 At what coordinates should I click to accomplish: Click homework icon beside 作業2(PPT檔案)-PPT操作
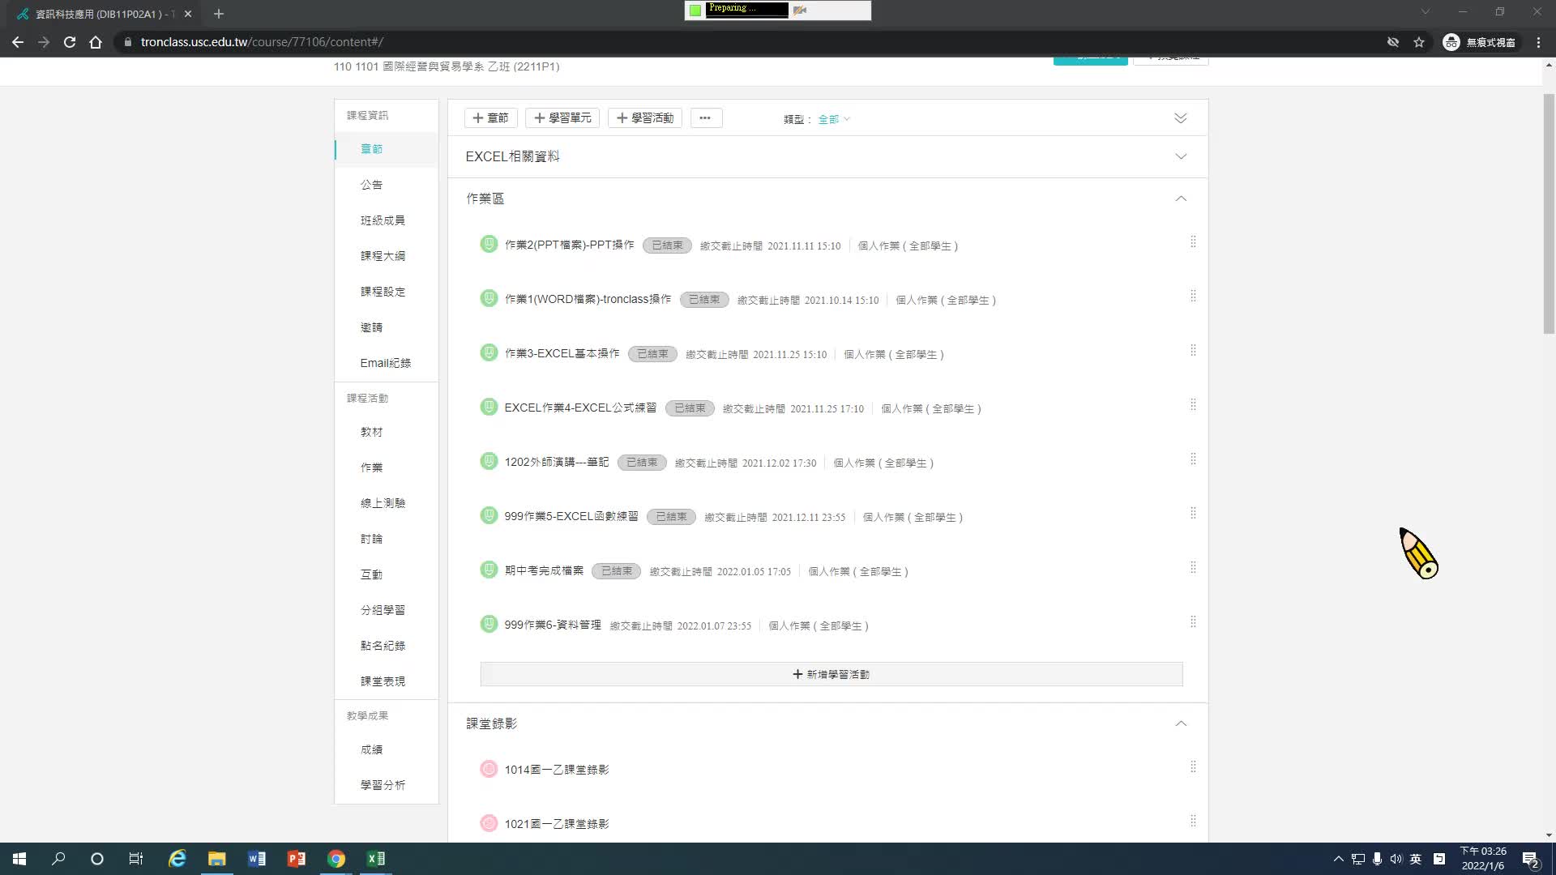pyautogui.click(x=489, y=244)
